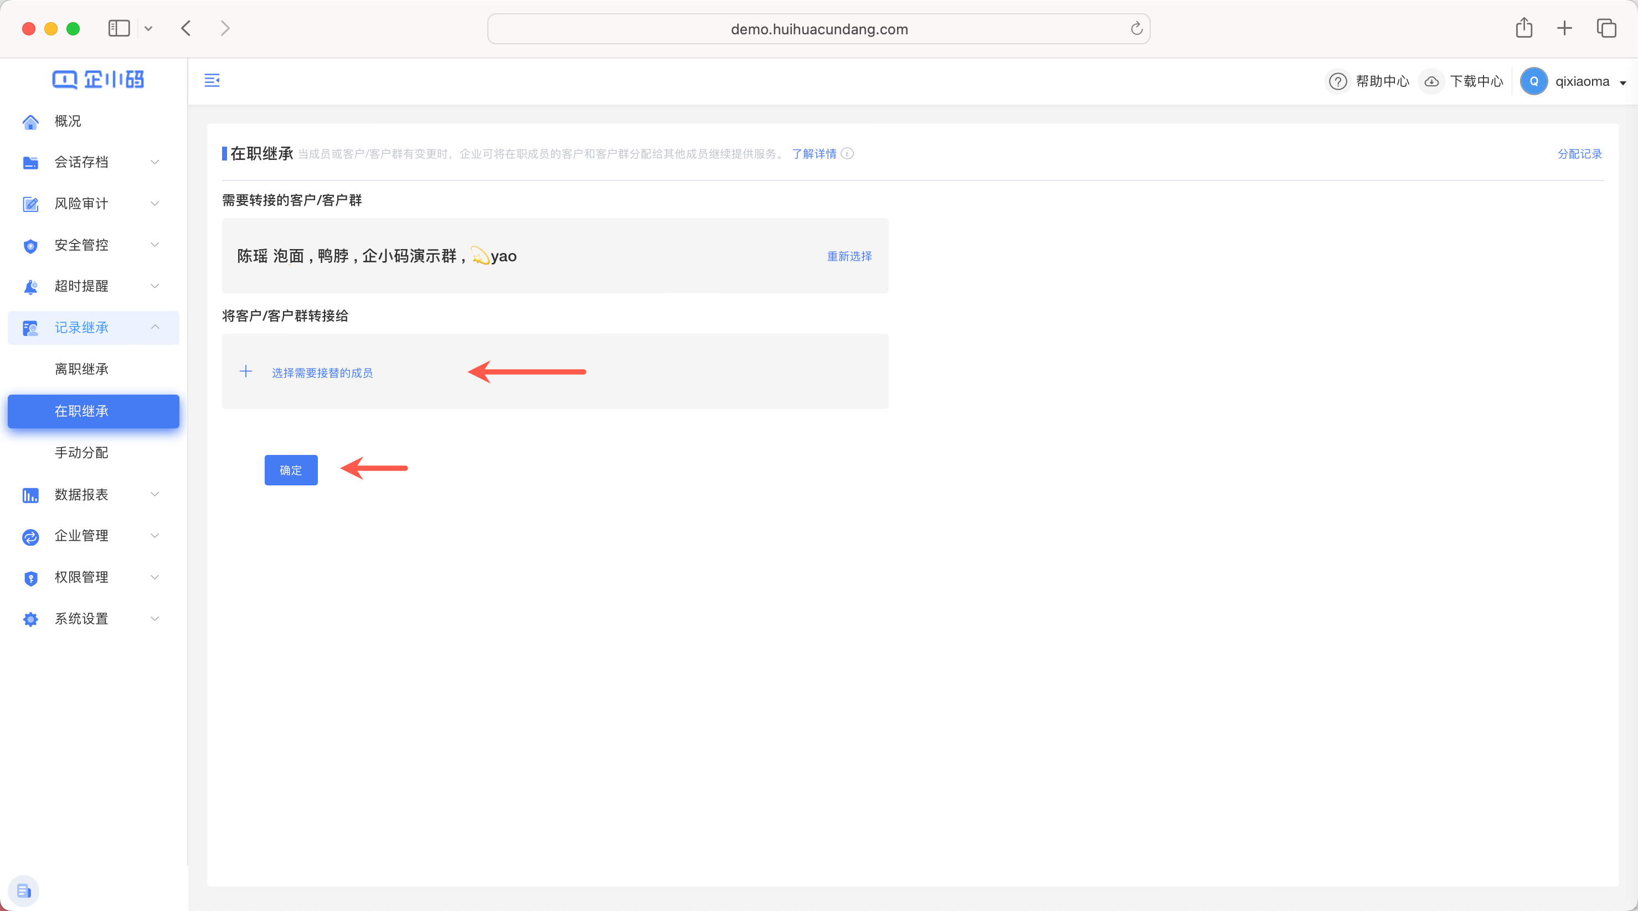The height and width of the screenshot is (911, 1638).
Task: Click the 超时提醒 bell icon
Action: coord(30,287)
